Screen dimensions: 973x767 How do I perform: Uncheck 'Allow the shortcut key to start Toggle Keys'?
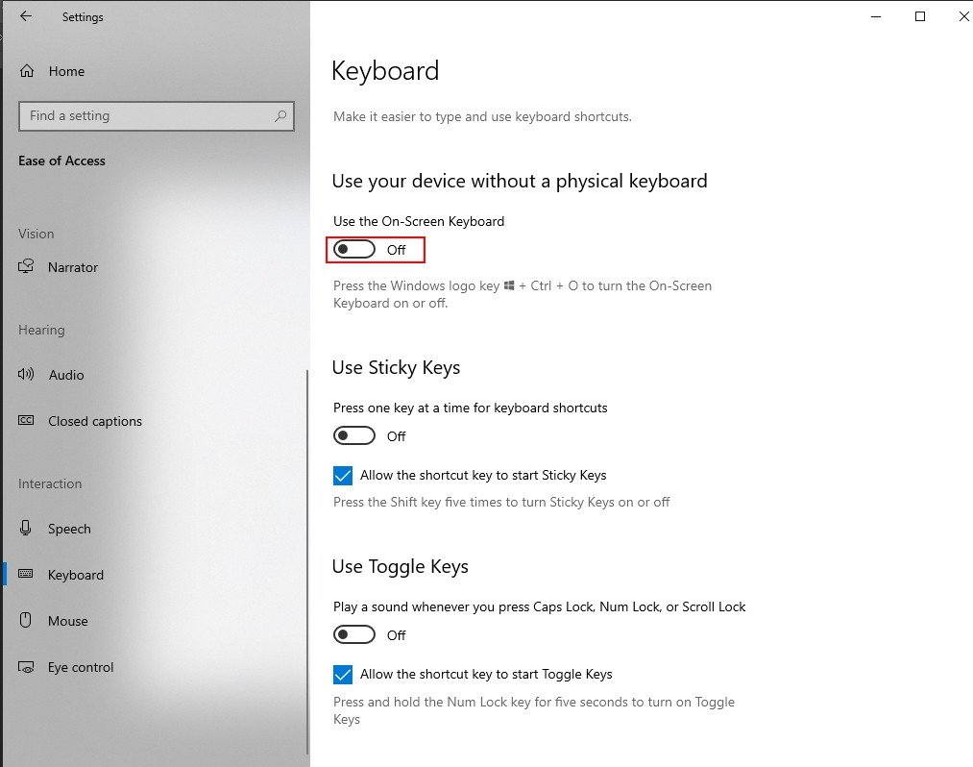coord(343,674)
